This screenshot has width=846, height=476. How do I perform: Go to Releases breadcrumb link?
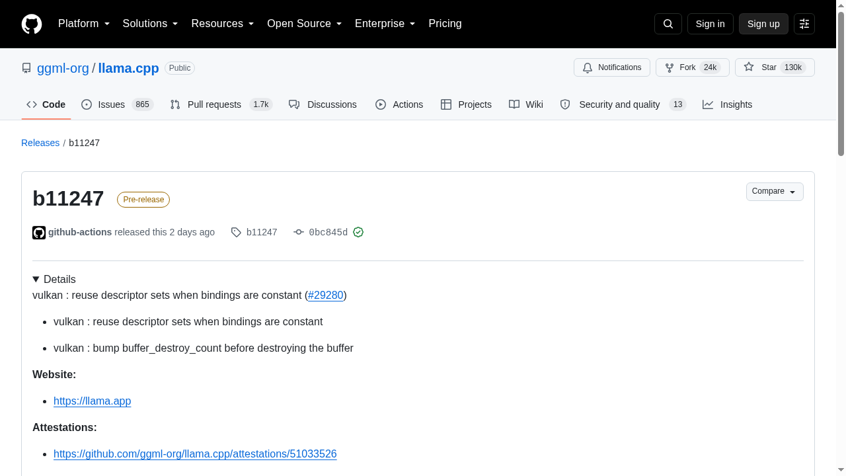pos(40,143)
